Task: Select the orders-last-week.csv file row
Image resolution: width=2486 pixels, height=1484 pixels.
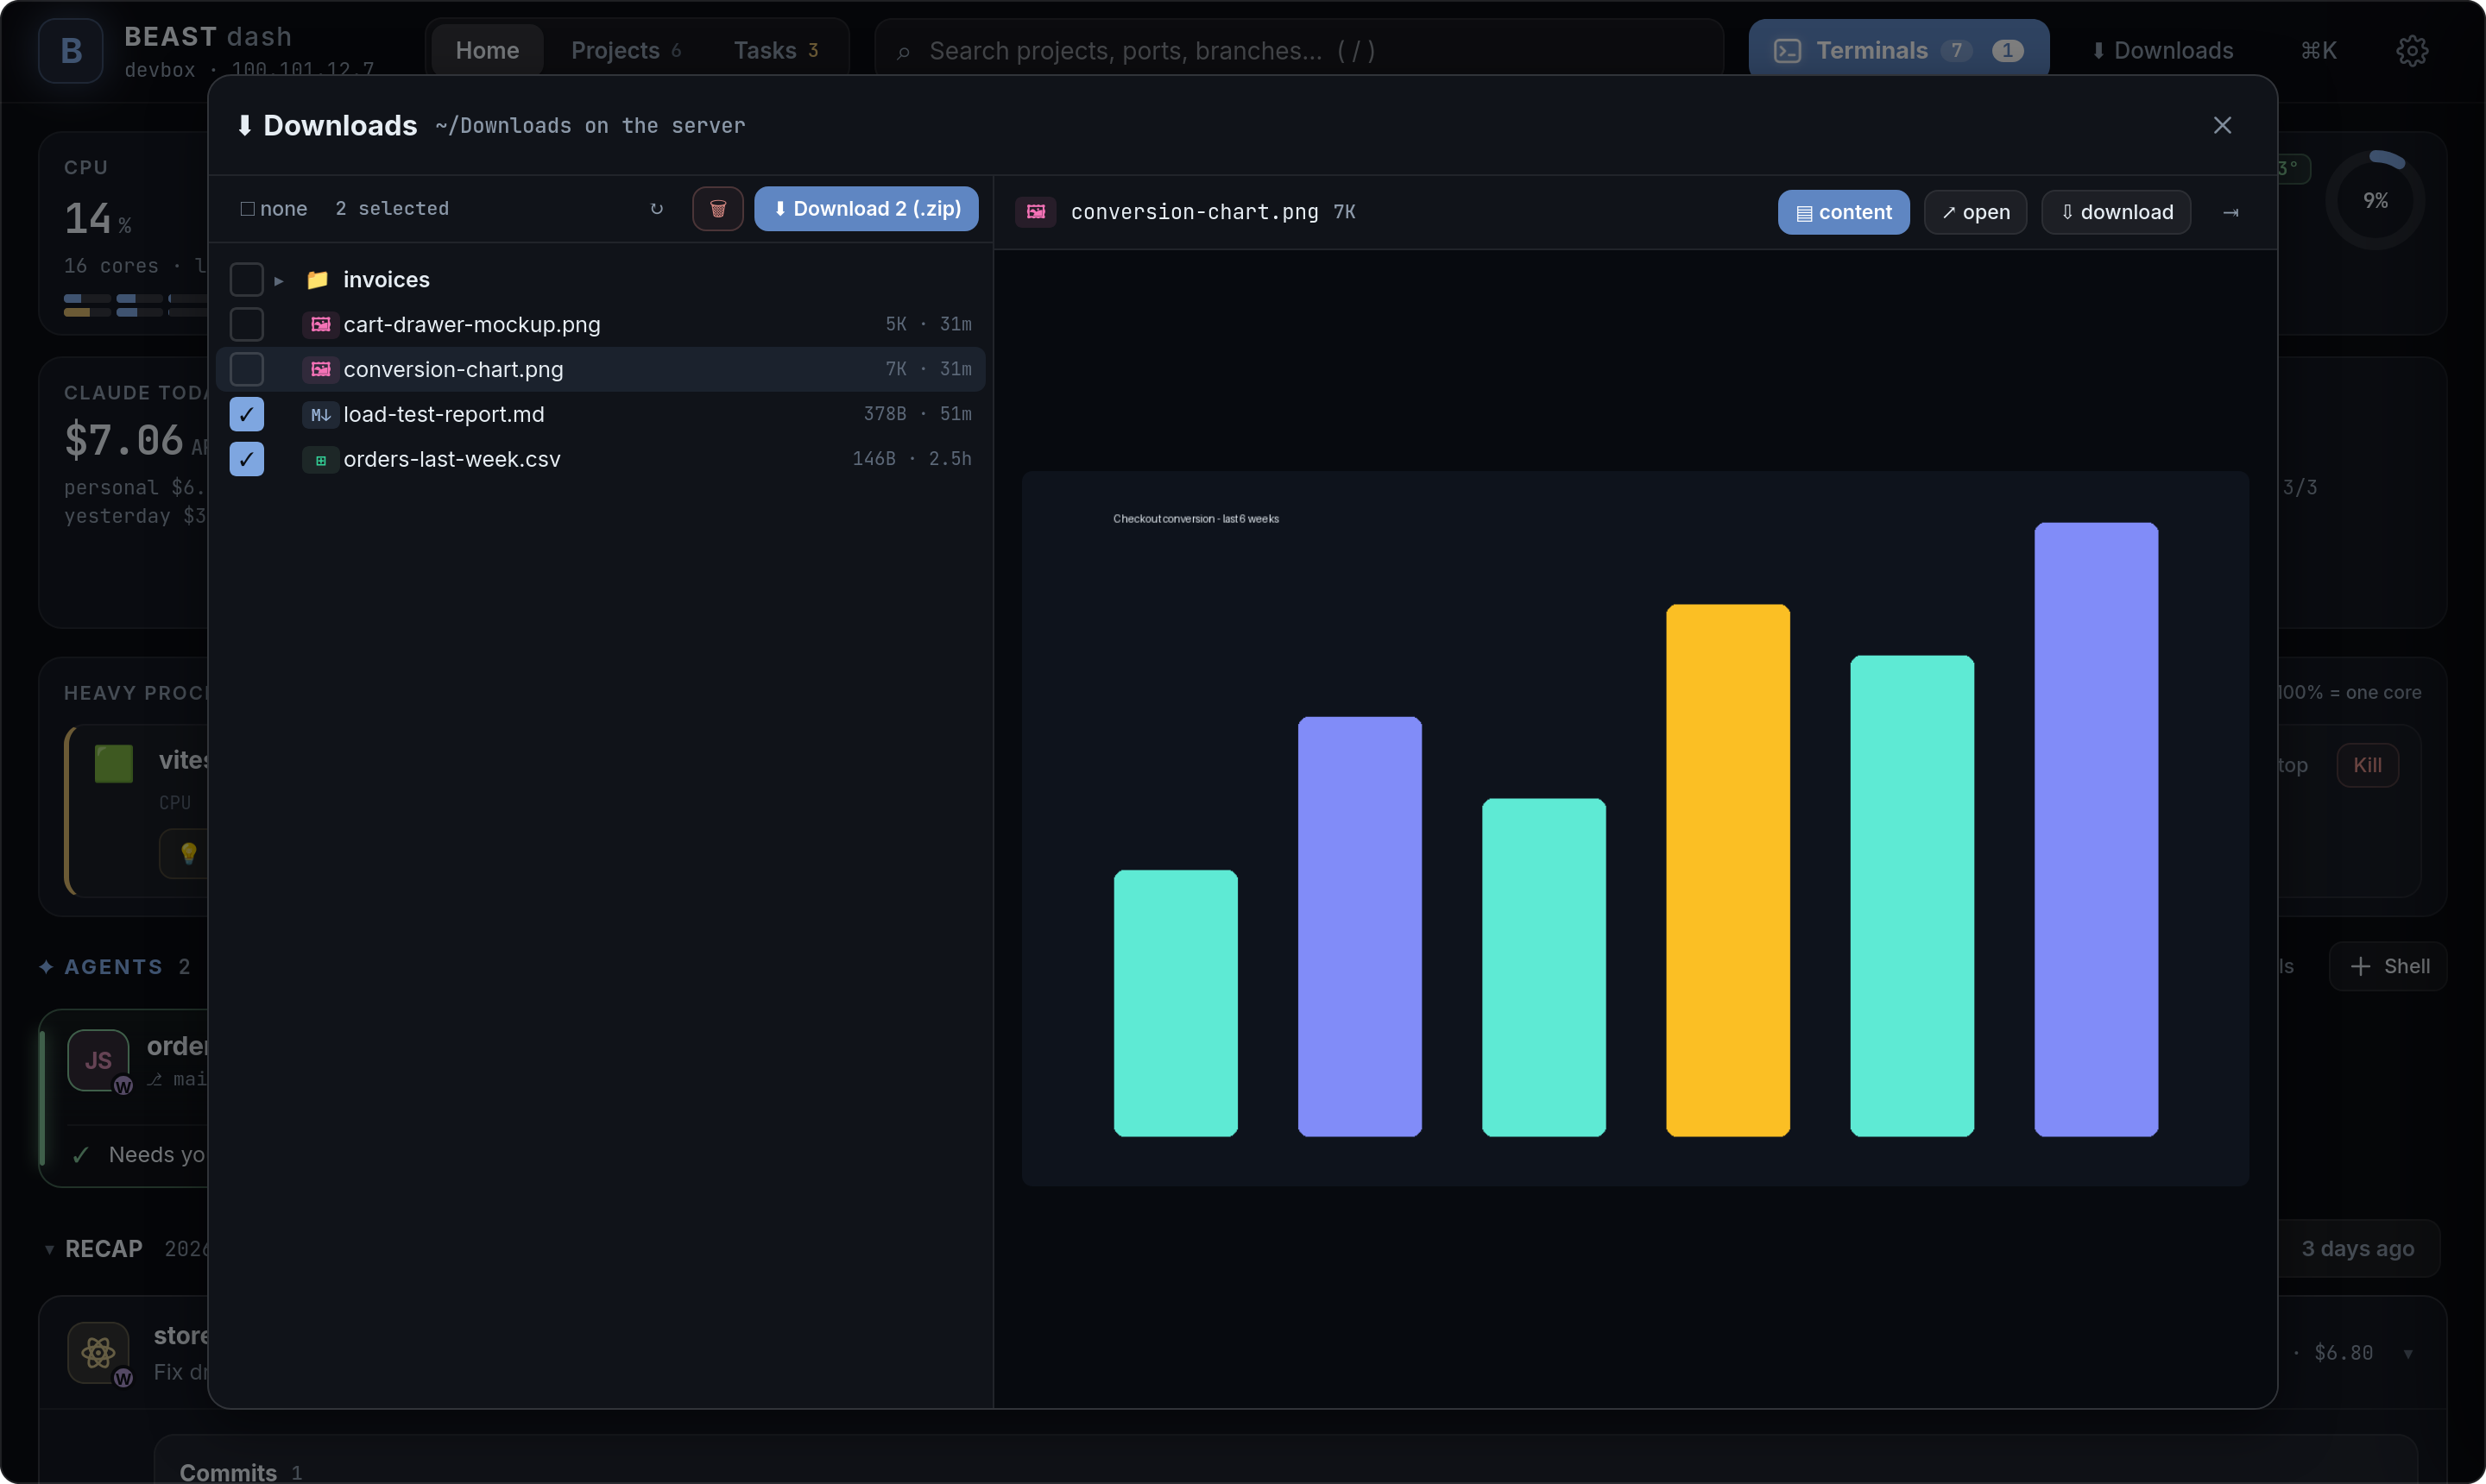Action: click(600, 459)
